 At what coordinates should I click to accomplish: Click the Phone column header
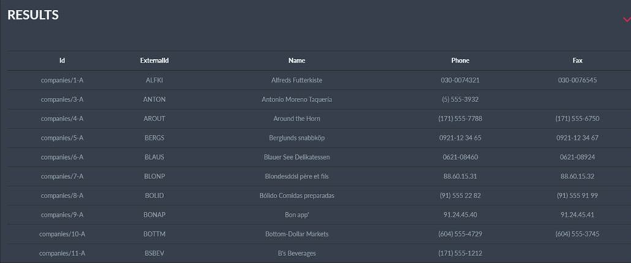coord(460,61)
